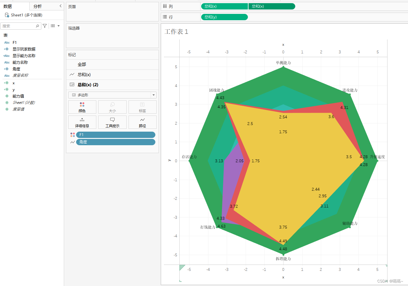408x286 pixels.
Task: Click the 3.72 value label
Action: [234, 206]
